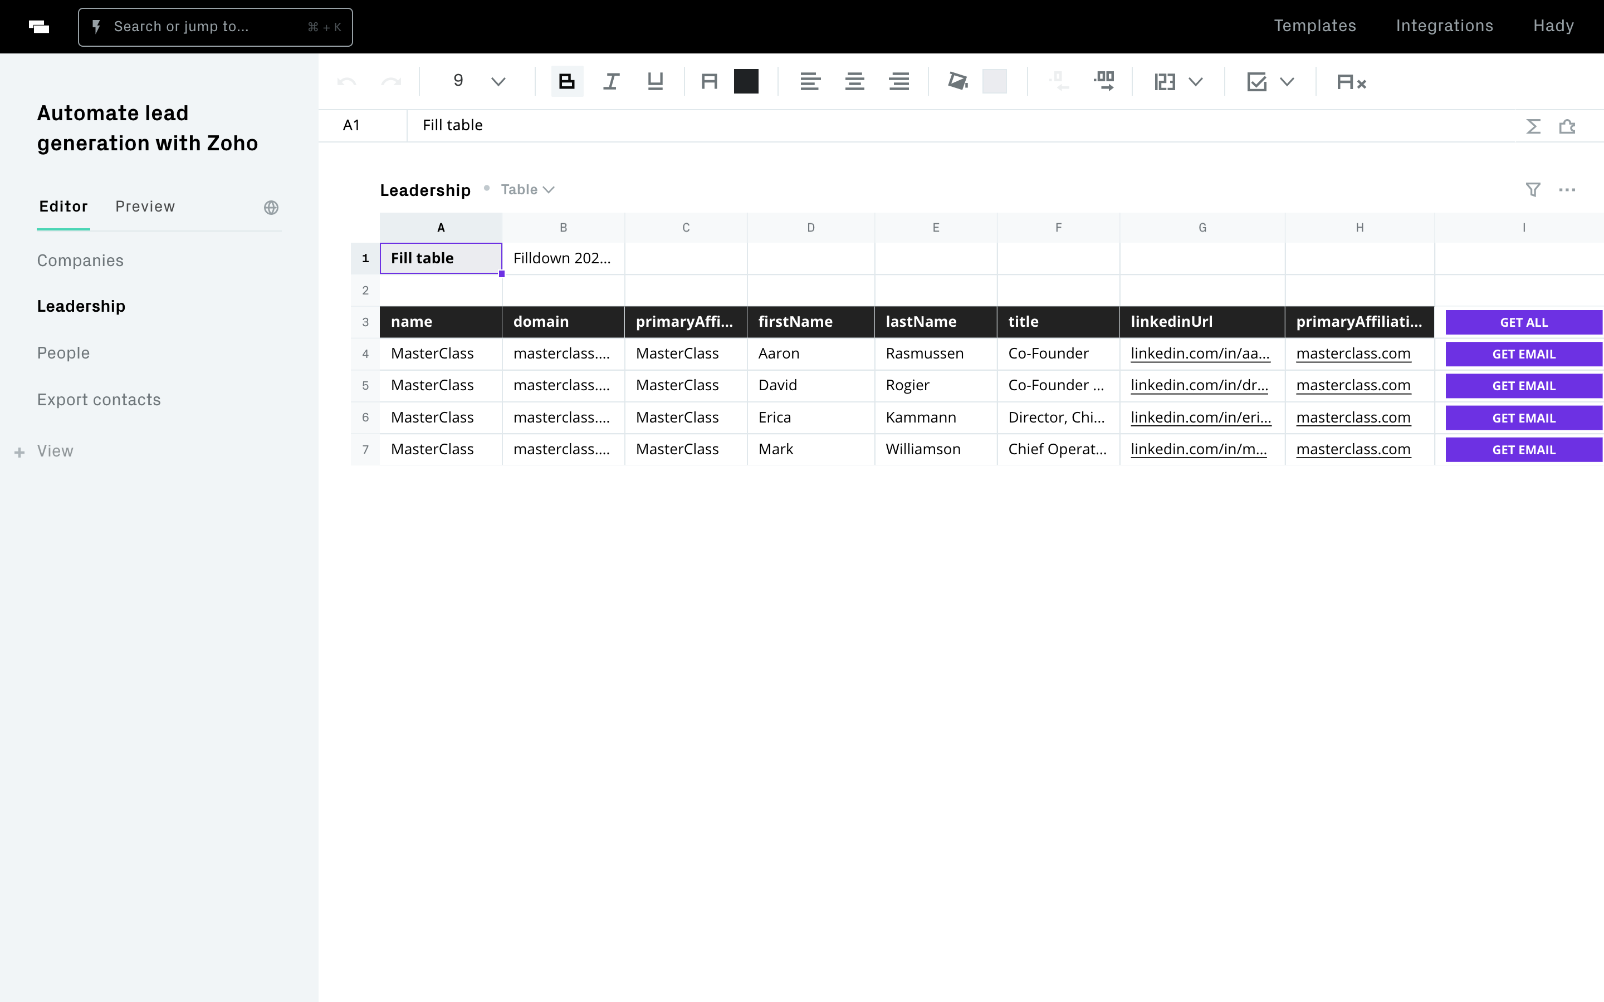Image resolution: width=1604 pixels, height=1002 pixels.
Task: Switch to the Editor tab
Action: [x=63, y=206]
